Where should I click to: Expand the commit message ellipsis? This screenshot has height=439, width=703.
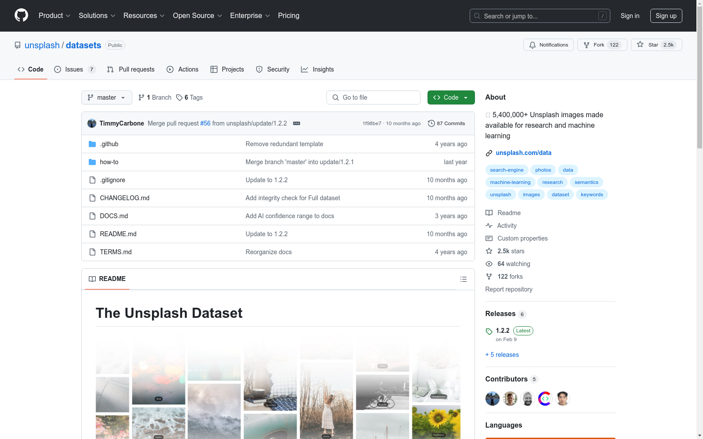(297, 123)
